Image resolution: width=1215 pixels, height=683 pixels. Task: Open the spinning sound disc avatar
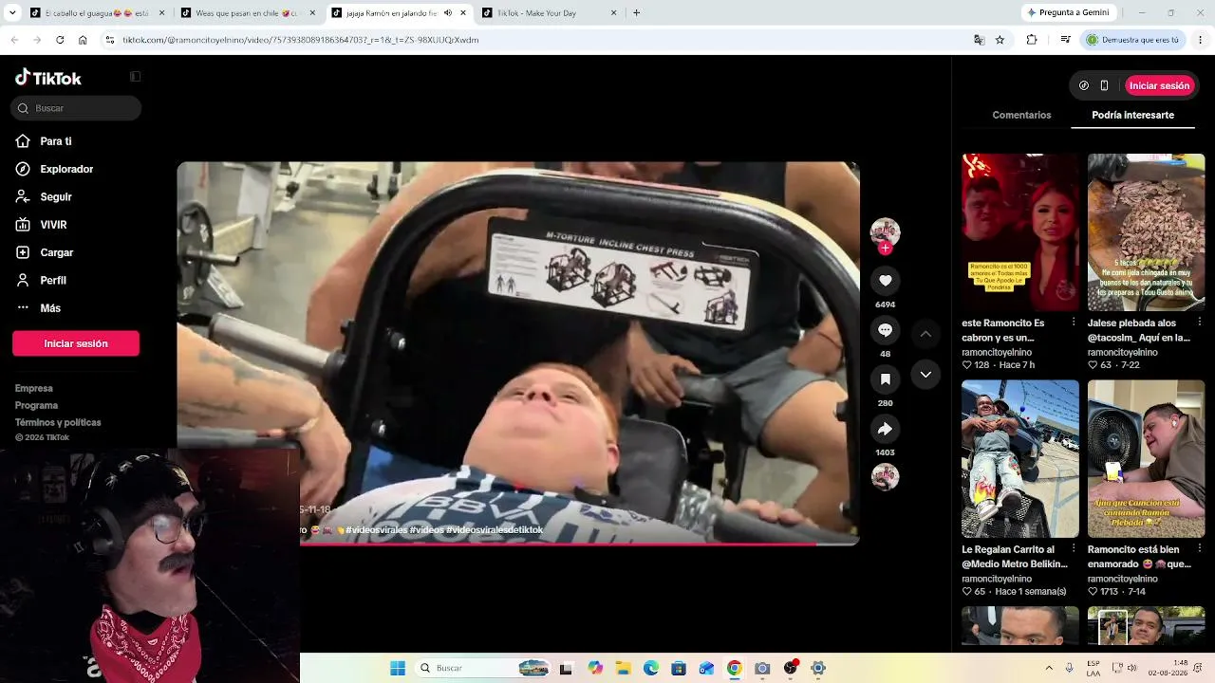pyautogui.click(x=885, y=477)
